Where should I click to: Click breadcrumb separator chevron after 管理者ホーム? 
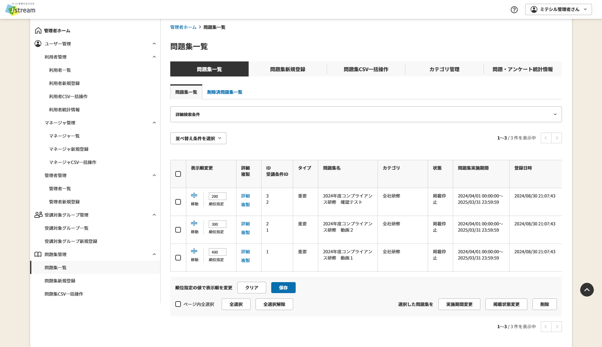[x=200, y=27]
